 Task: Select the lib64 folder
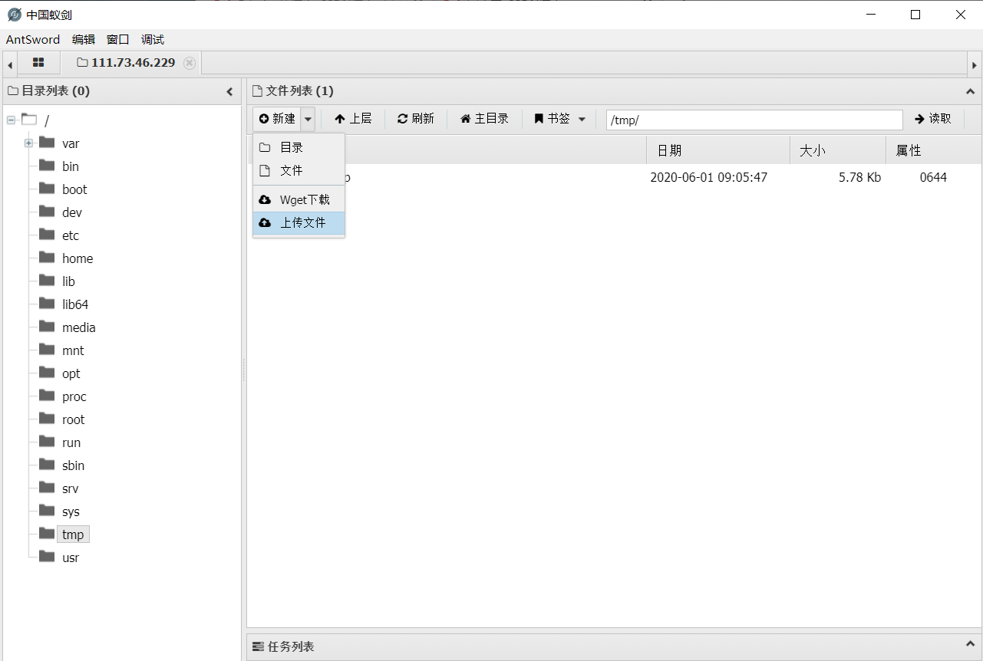click(x=75, y=304)
